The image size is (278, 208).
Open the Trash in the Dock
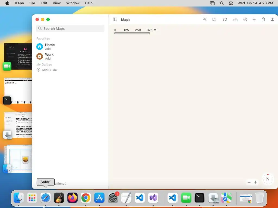(260, 198)
